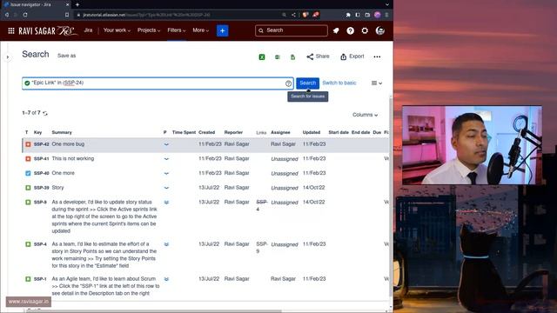Click the story type icon for SSP-39
This screenshot has width=557, height=313.
pos(28,188)
